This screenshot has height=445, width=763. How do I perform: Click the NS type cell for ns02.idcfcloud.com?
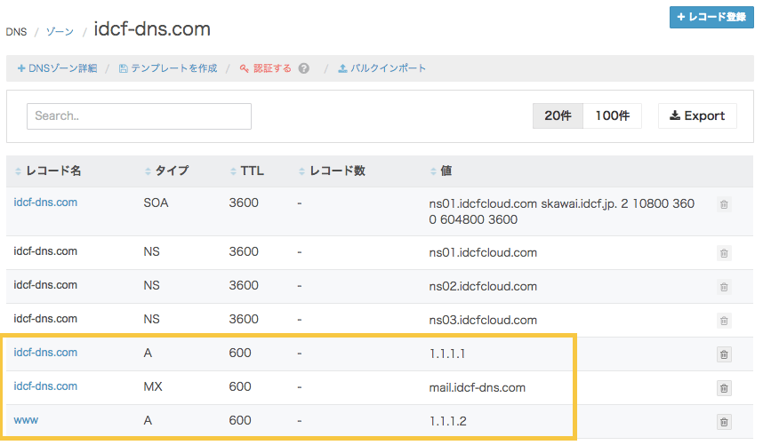point(151,286)
